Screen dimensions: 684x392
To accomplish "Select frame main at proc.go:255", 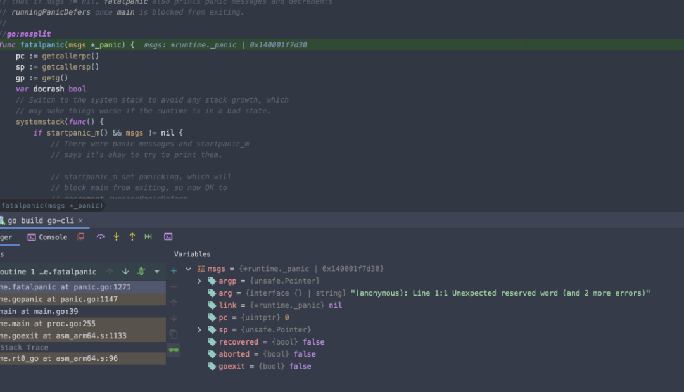I will coord(83,324).
